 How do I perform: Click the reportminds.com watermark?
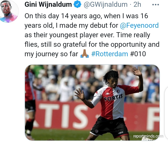pos(148,136)
